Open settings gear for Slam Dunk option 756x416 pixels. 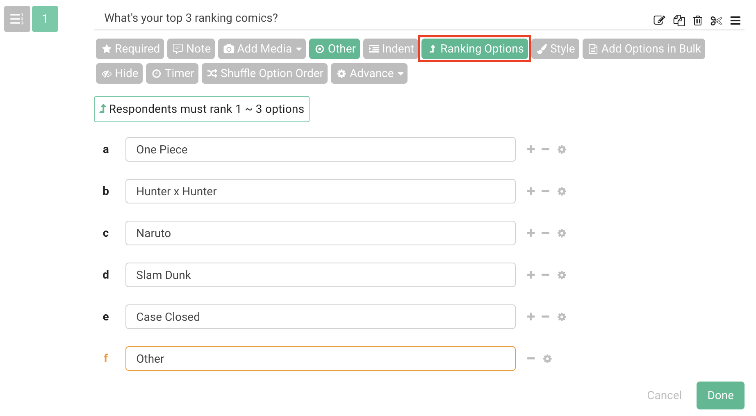click(562, 275)
